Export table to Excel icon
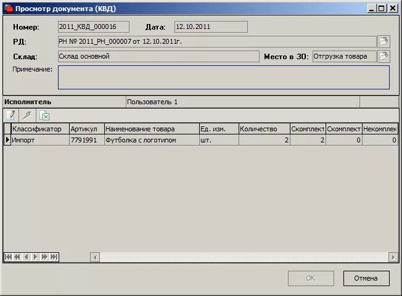The image size is (402, 296). tap(44, 115)
